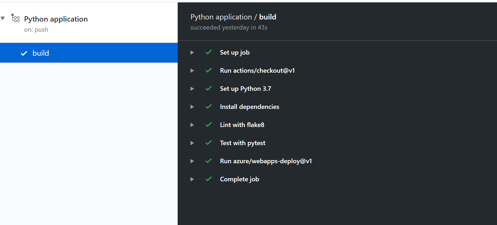Screen dimensions: 497x225
Task: Expand the Install dependencies step log
Action: (x=192, y=107)
